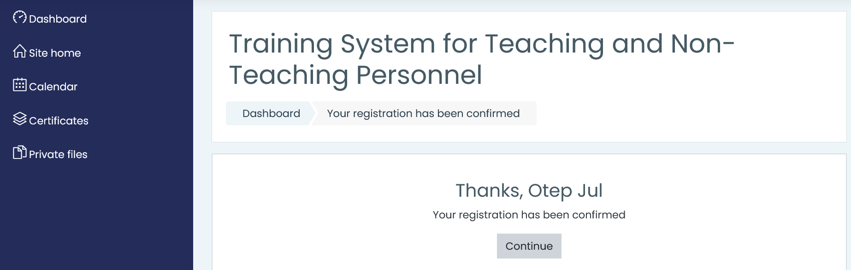Click the Site home house icon
The image size is (851, 270).
coord(19,52)
